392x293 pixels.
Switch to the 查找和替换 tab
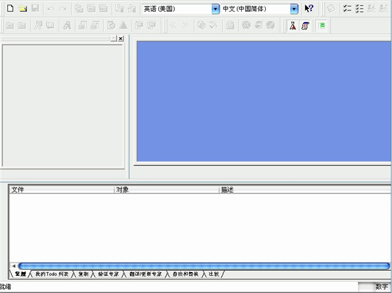pyautogui.click(x=186, y=274)
